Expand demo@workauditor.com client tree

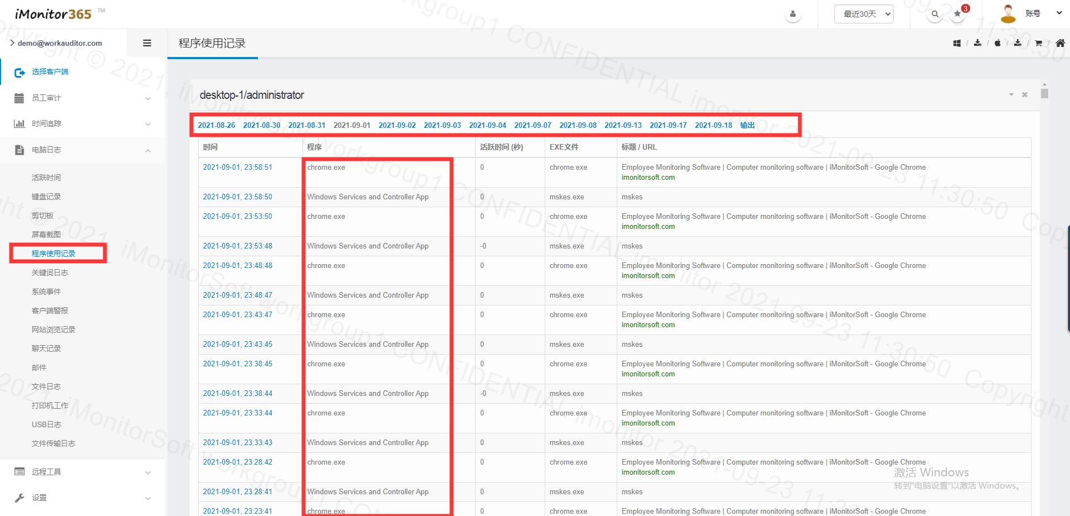point(12,43)
